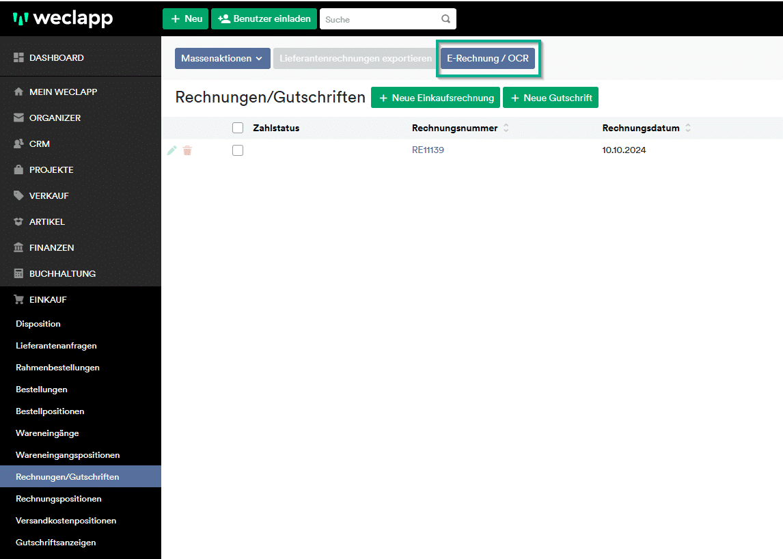Create a Neue Einkaufsrechnung

435,98
